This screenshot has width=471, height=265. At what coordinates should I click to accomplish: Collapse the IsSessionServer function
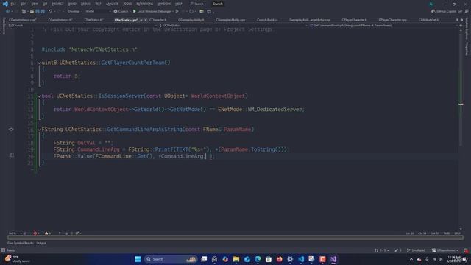click(39, 96)
